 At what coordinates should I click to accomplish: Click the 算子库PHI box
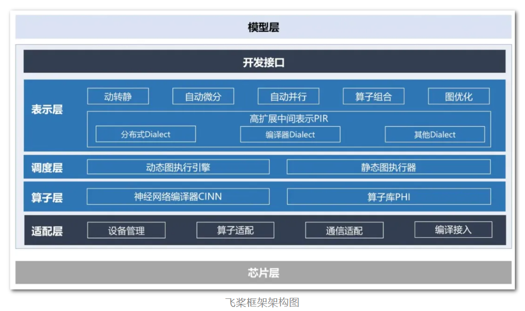389,196
